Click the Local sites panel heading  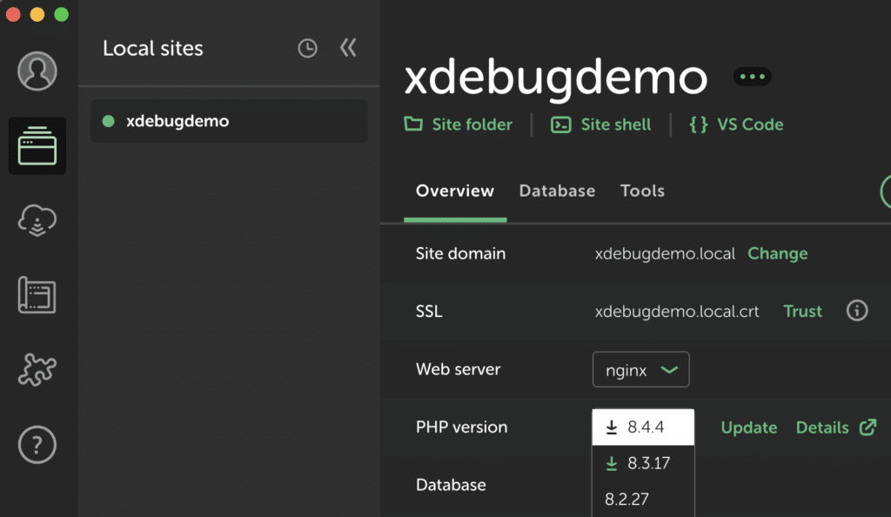153,48
